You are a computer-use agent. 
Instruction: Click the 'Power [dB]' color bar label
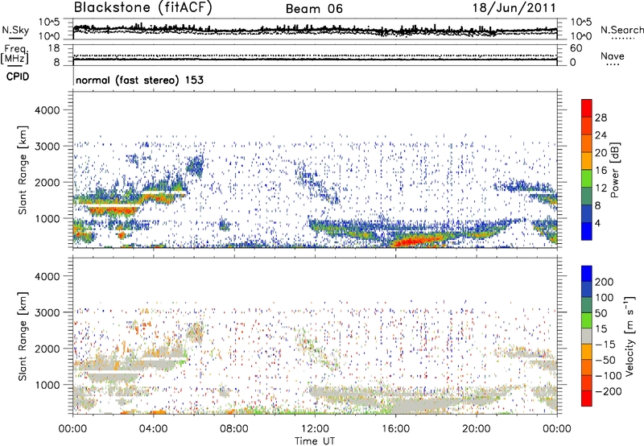tap(614, 170)
